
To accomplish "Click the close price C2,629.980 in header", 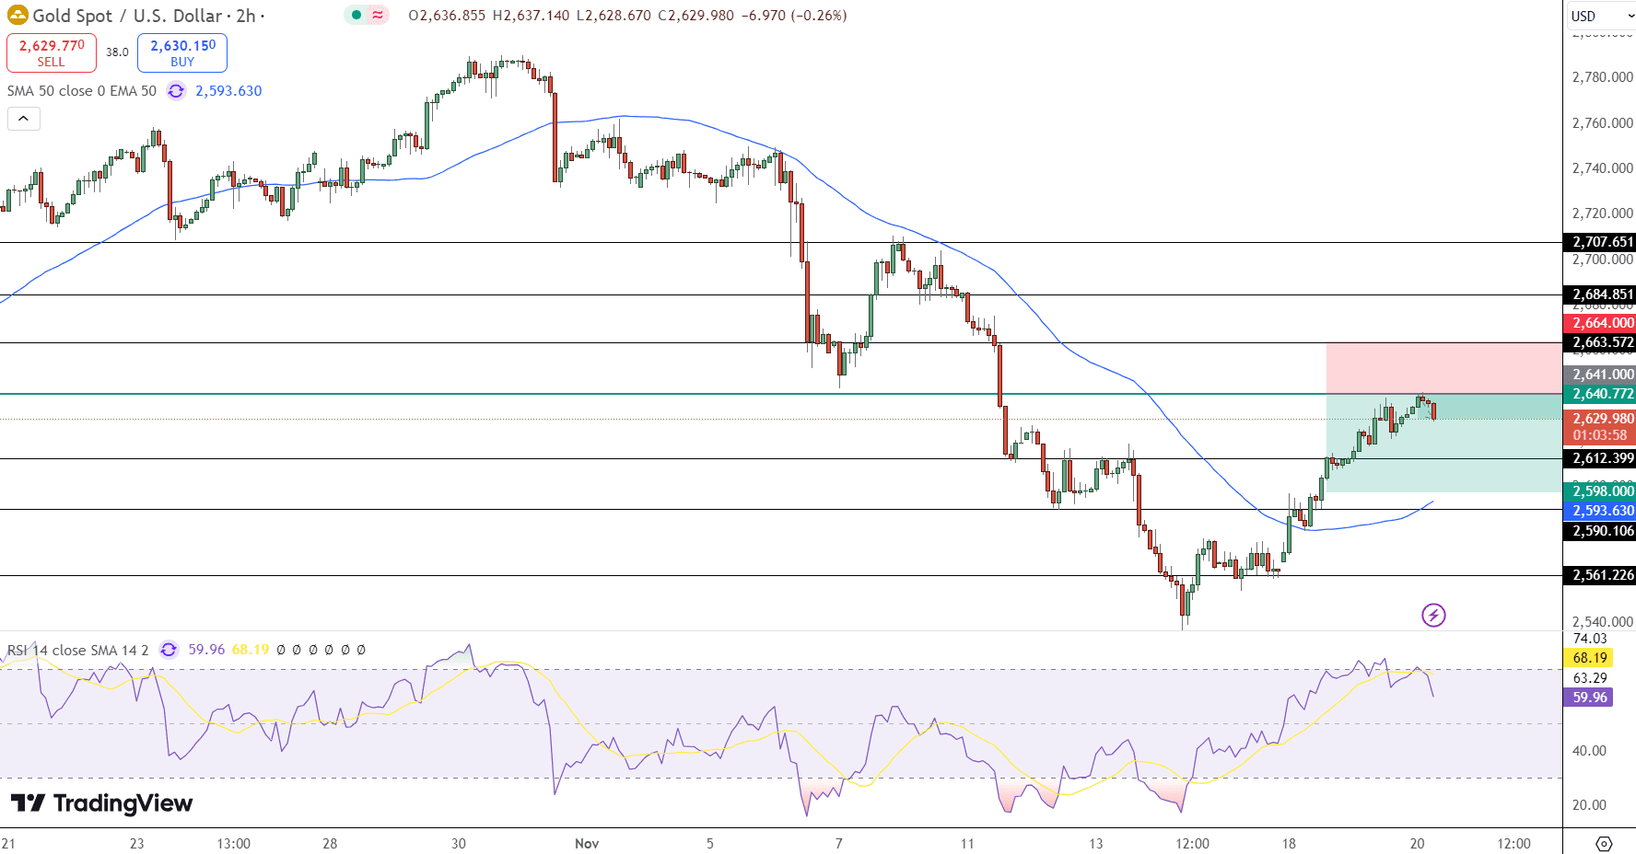I will coord(695,16).
